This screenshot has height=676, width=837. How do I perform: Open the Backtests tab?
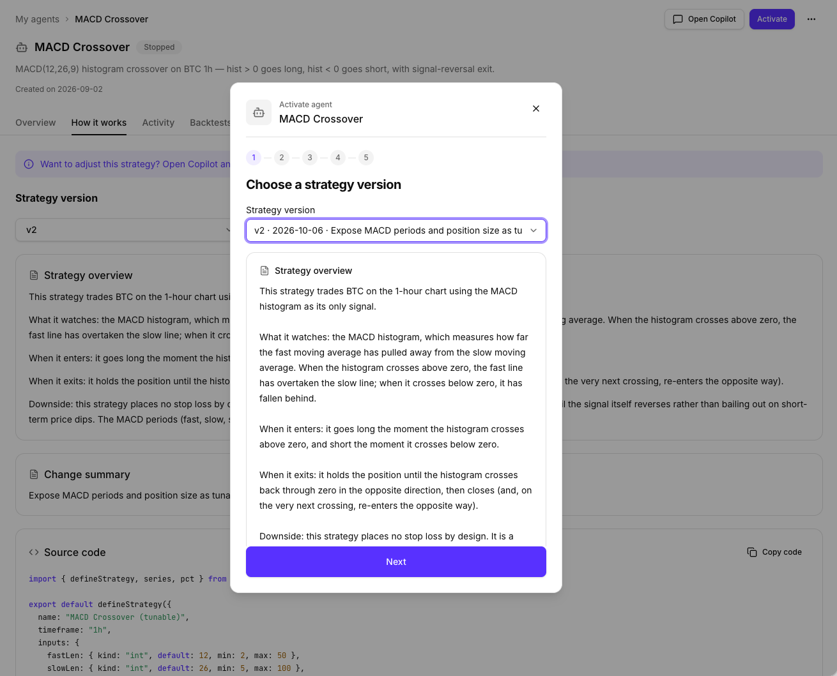point(210,123)
